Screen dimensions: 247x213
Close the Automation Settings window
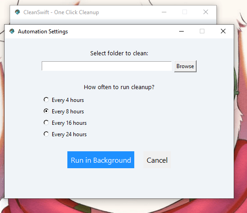(223, 31)
